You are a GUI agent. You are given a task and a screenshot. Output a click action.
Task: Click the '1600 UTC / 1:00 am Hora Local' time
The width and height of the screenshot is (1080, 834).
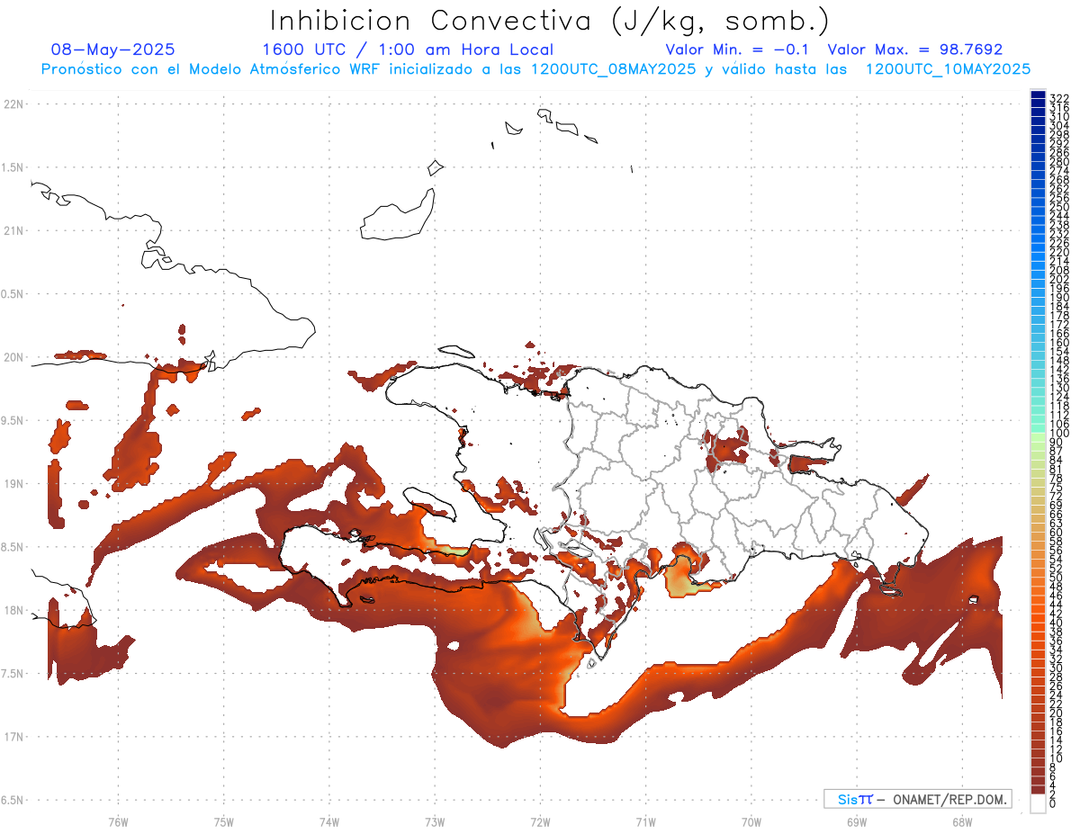pyautogui.click(x=408, y=49)
